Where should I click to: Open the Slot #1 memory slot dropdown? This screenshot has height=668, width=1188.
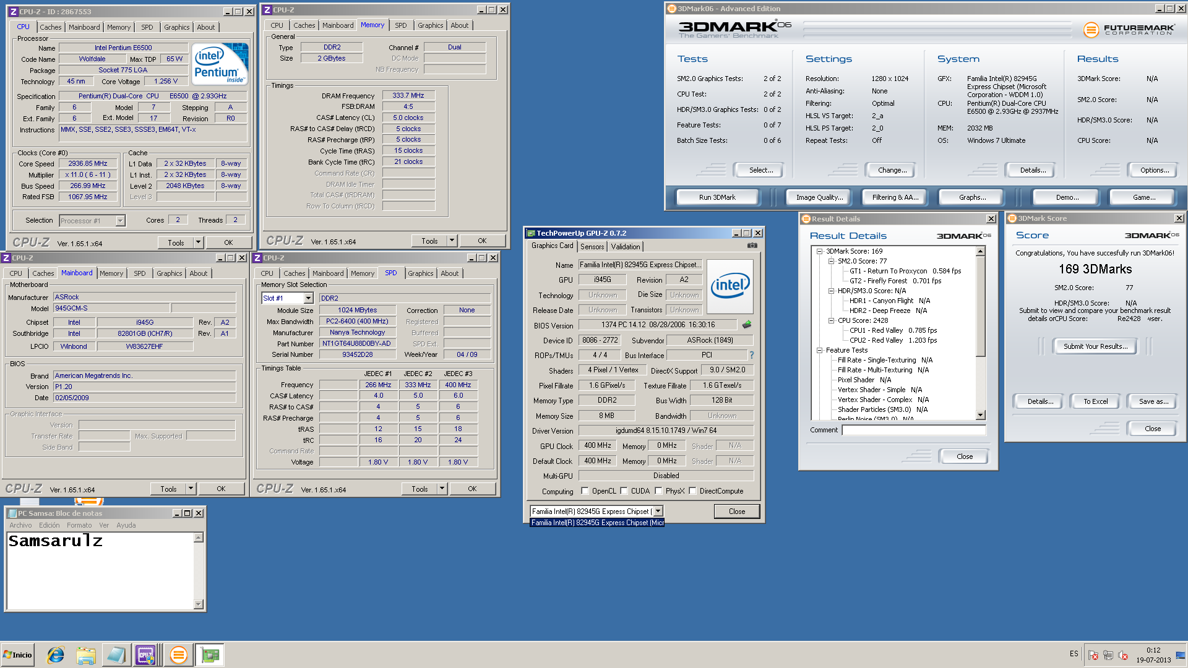[308, 298]
